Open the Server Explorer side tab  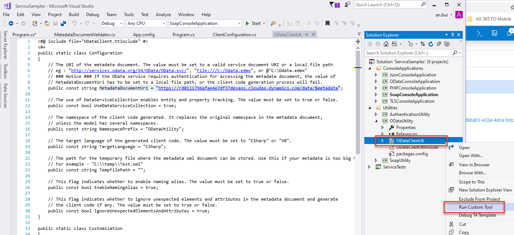pos(5,45)
